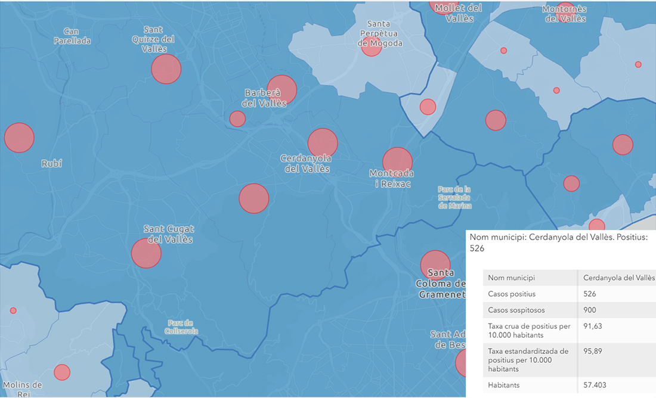Click the red circle above Montcada i Reixac label
656x398 pixels.
tap(397, 162)
